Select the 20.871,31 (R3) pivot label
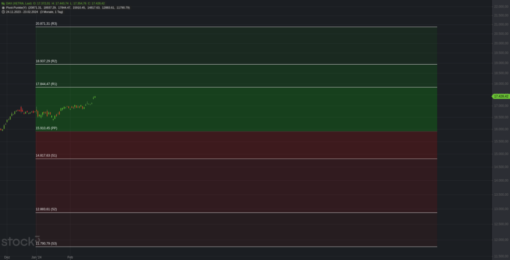The height and width of the screenshot is (260, 510). [x=46, y=24]
